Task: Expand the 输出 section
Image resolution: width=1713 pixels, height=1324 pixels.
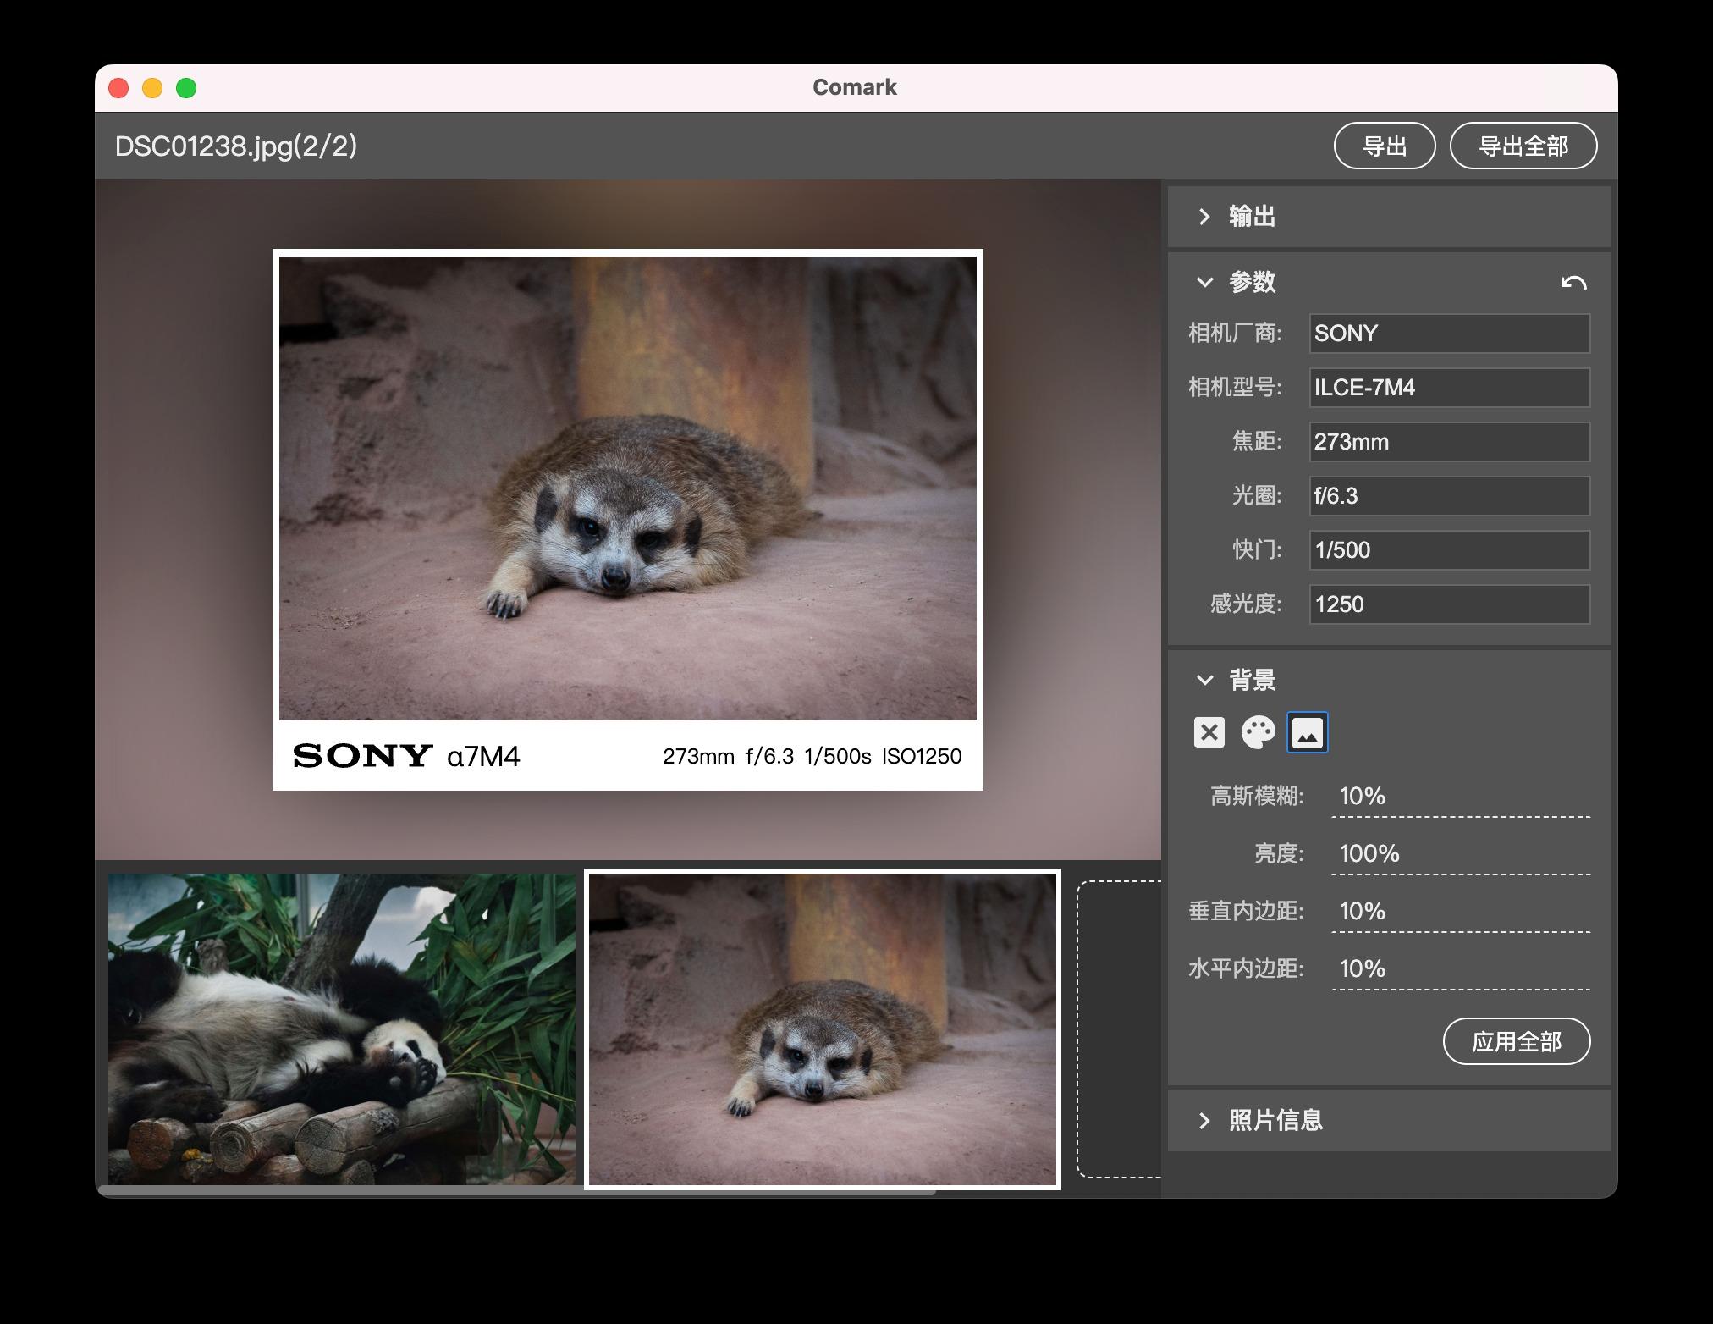Action: (x=1389, y=217)
